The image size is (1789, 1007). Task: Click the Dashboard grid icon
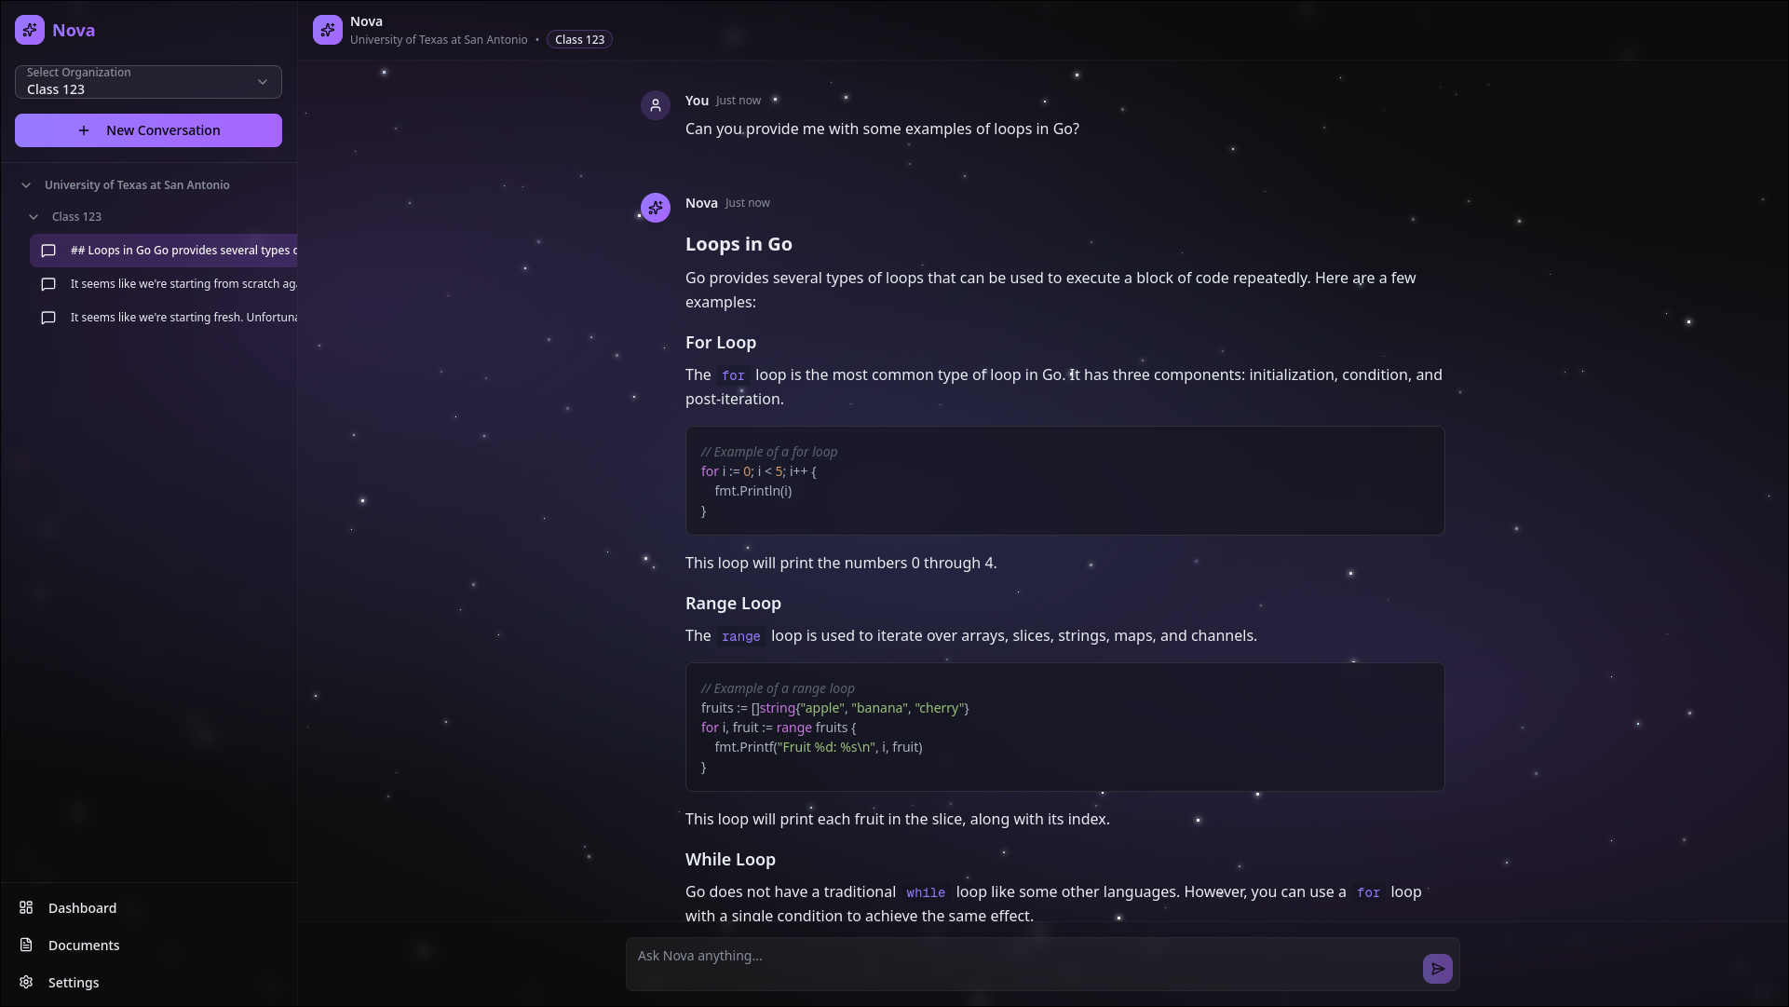[x=26, y=907]
